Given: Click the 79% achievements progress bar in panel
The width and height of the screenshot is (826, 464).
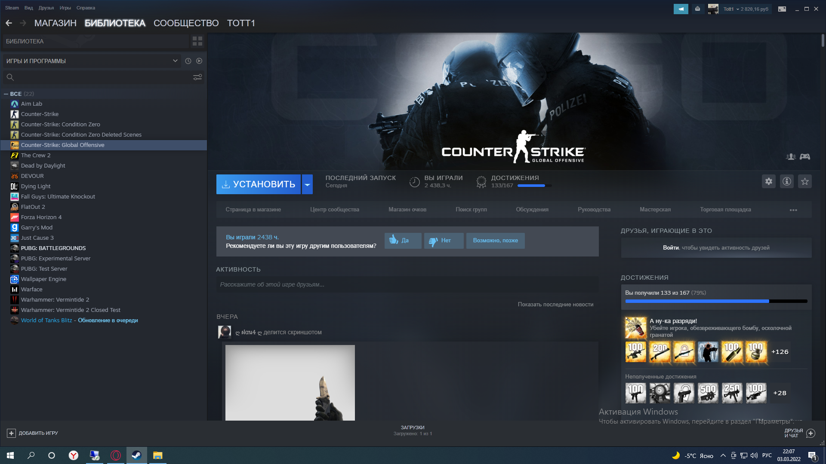Looking at the screenshot, I should pos(716,301).
